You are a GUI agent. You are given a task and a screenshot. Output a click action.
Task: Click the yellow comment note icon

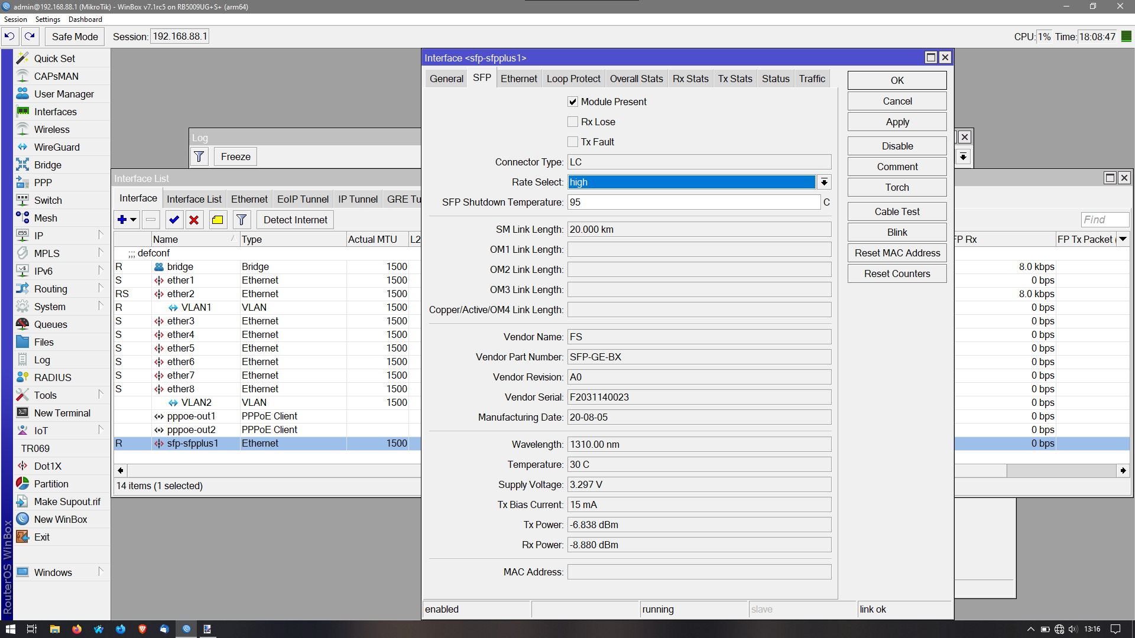(218, 220)
